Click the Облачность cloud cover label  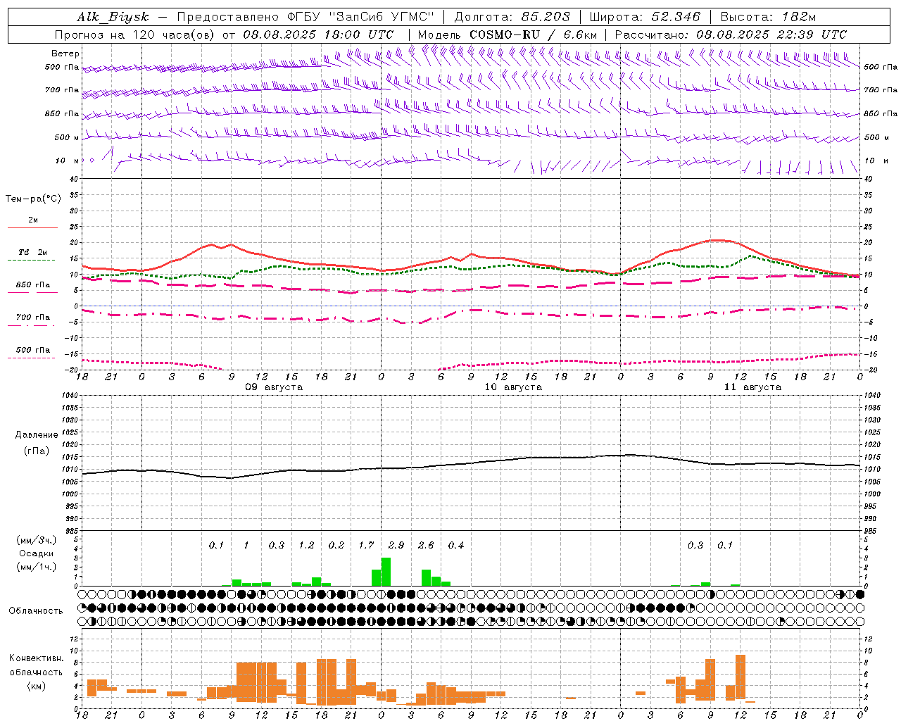(36, 610)
